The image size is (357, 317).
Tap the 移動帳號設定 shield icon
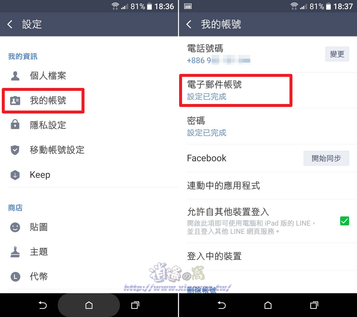click(x=15, y=150)
